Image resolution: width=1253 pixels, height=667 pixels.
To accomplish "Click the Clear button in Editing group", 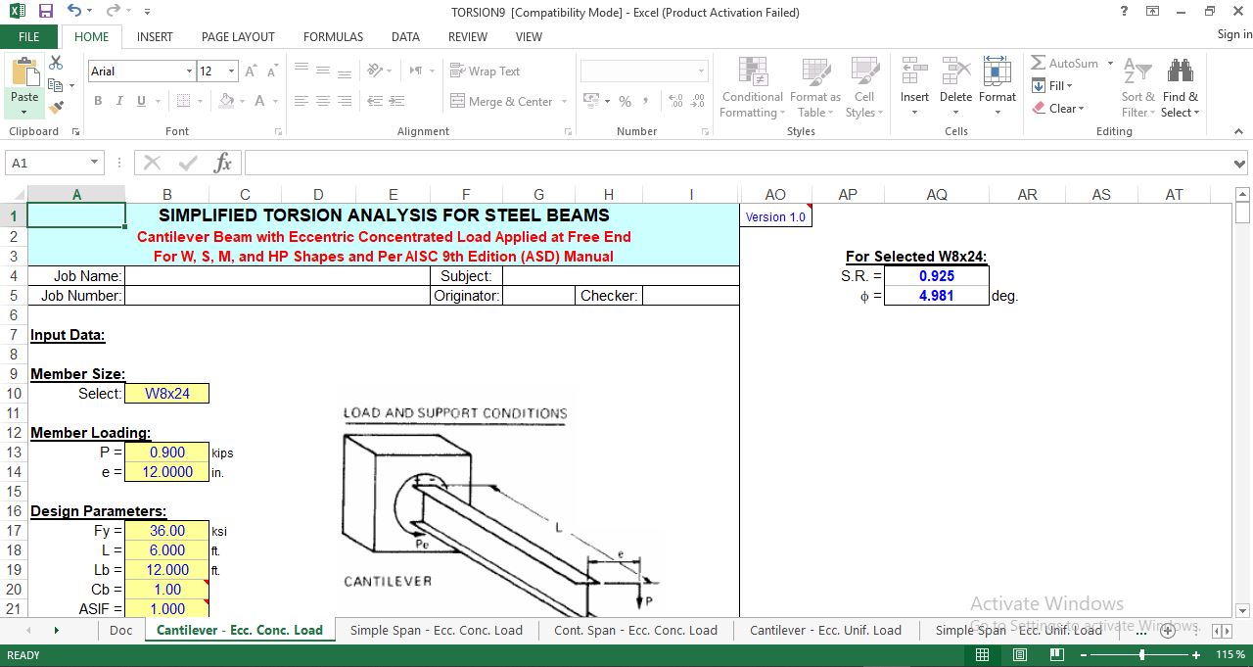I will pyautogui.click(x=1060, y=108).
